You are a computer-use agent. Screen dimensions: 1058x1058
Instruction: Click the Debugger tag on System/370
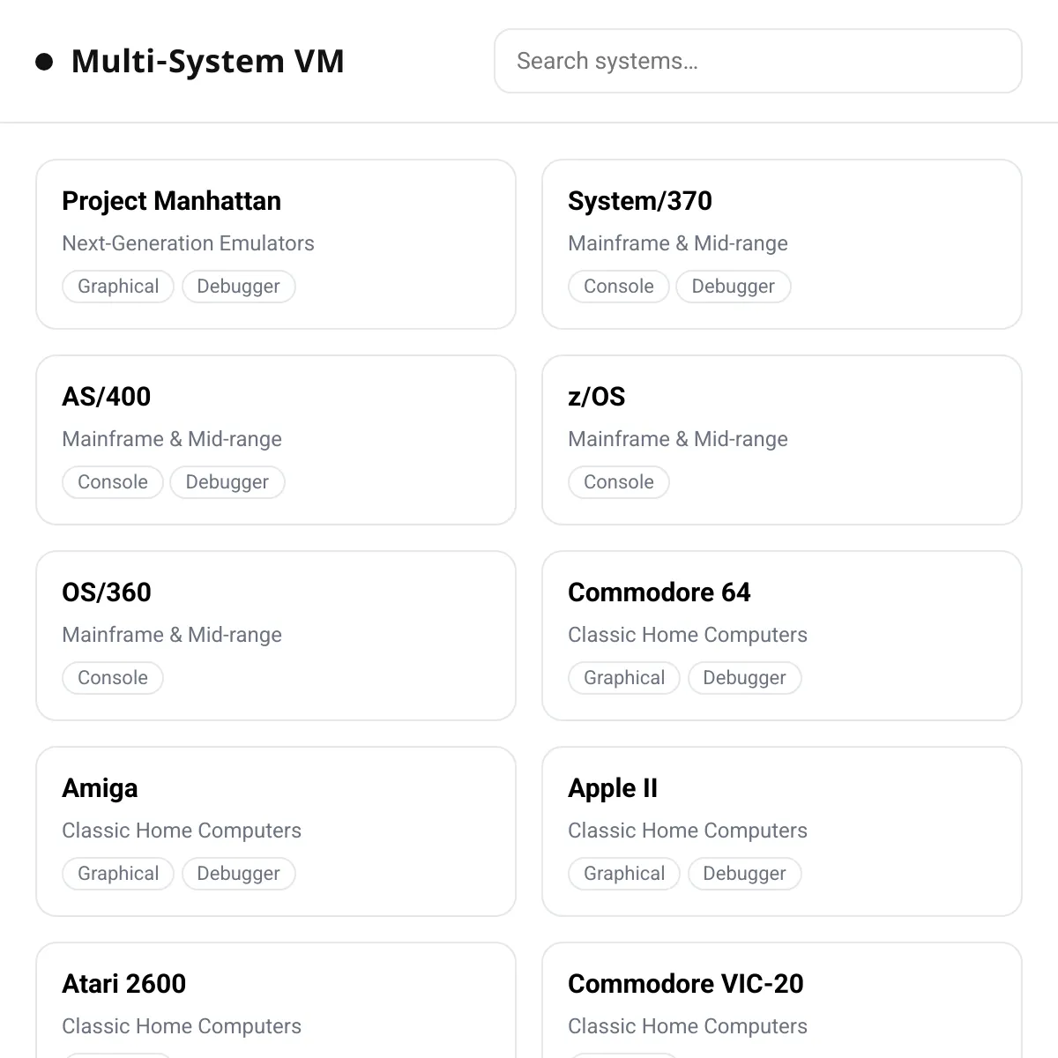pos(733,287)
